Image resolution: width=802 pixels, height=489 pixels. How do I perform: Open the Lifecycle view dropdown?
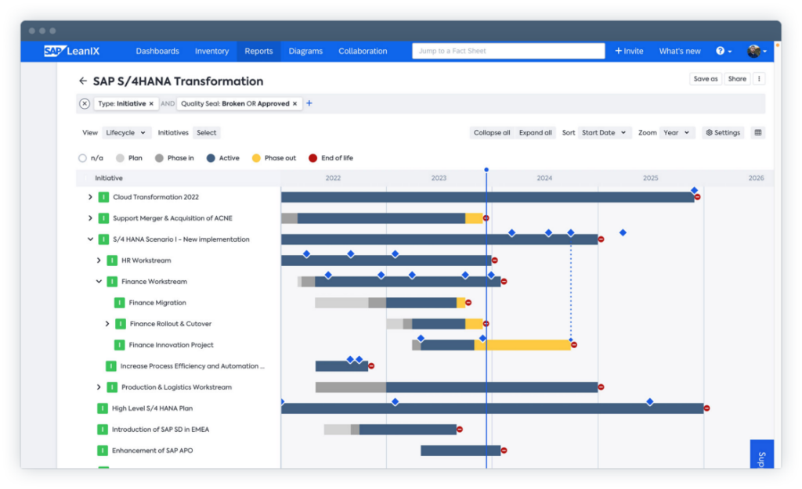(x=125, y=133)
